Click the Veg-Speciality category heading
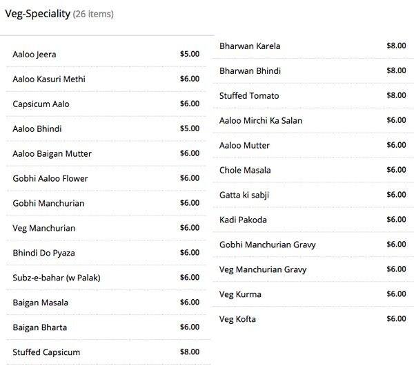414x373 pixels. pyautogui.click(x=38, y=14)
